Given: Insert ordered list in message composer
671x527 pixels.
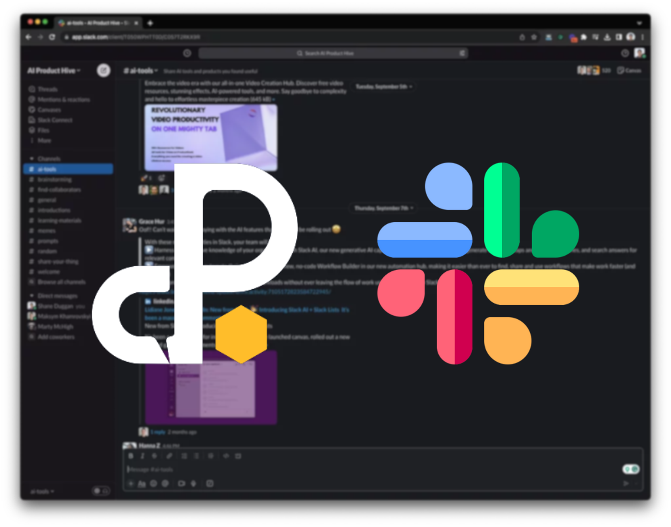Looking at the screenshot, I should [184, 456].
